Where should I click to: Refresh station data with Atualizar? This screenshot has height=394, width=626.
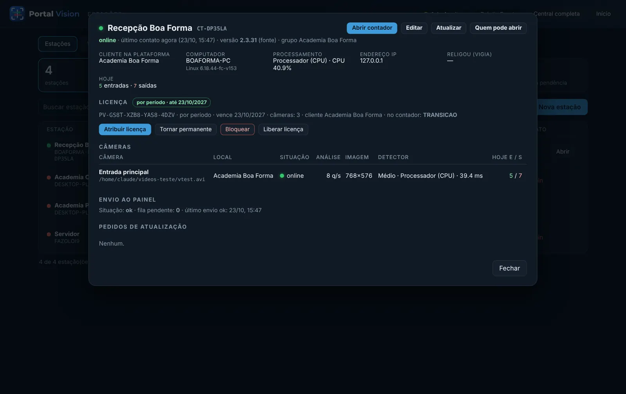[449, 28]
